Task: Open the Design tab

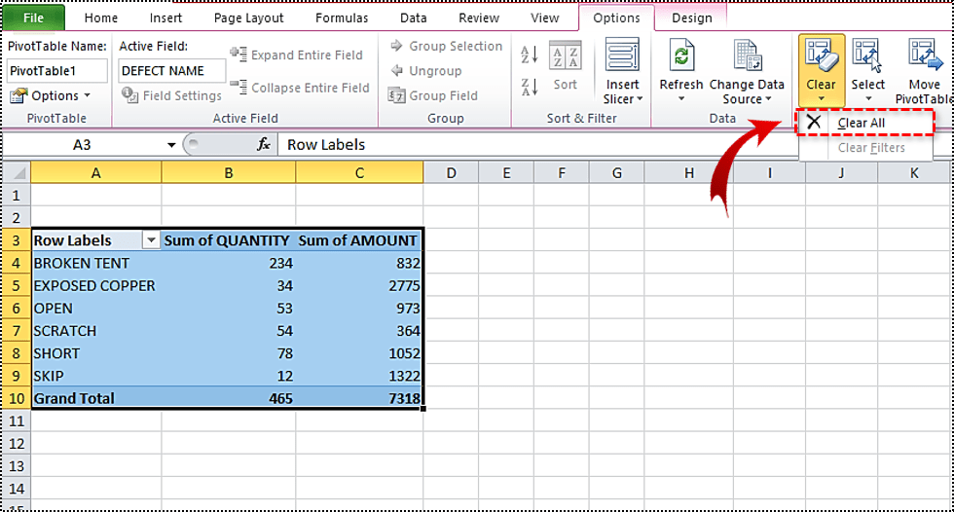Action: (x=691, y=18)
